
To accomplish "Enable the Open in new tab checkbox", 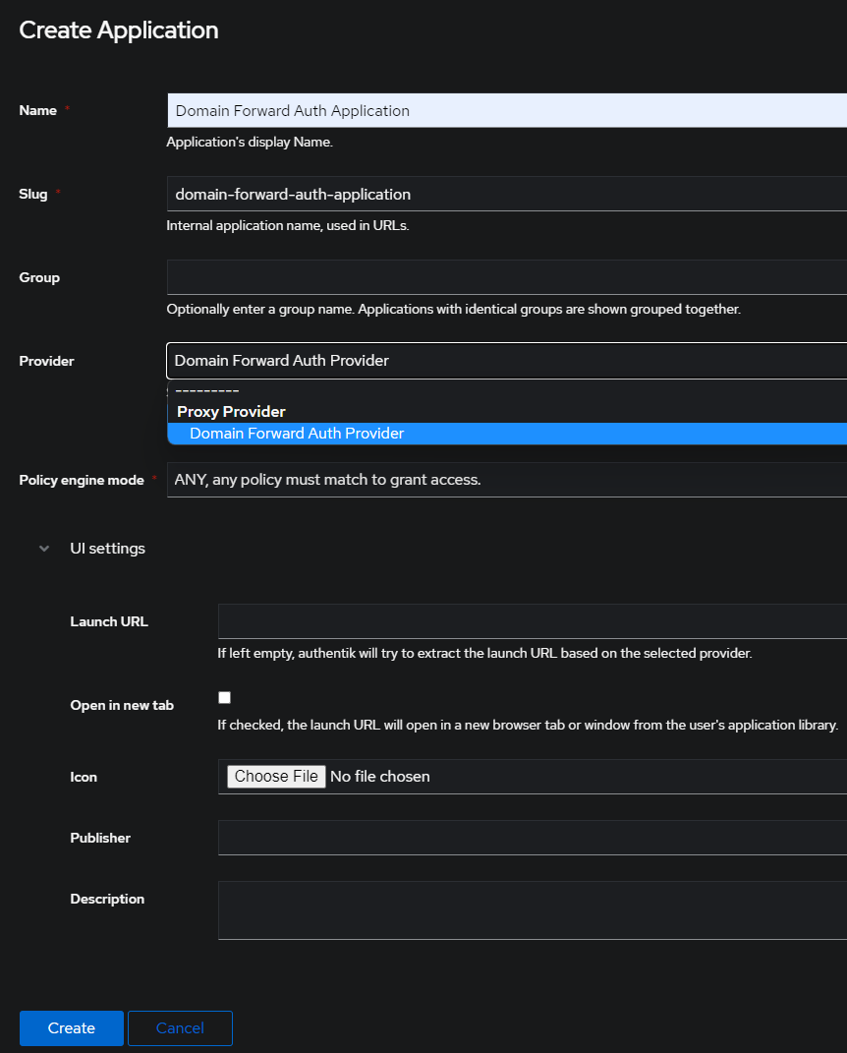I will tap(225, 698).
